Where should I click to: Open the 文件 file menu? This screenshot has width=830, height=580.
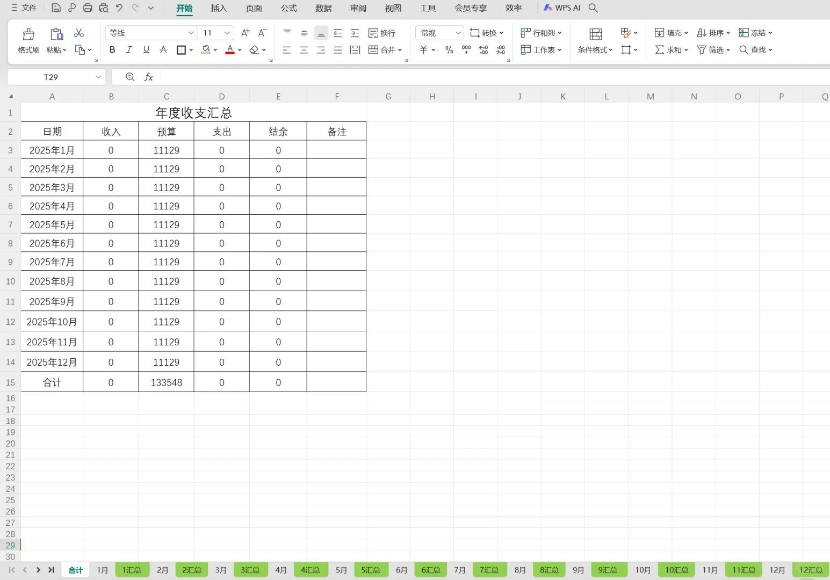coord(24,8)
